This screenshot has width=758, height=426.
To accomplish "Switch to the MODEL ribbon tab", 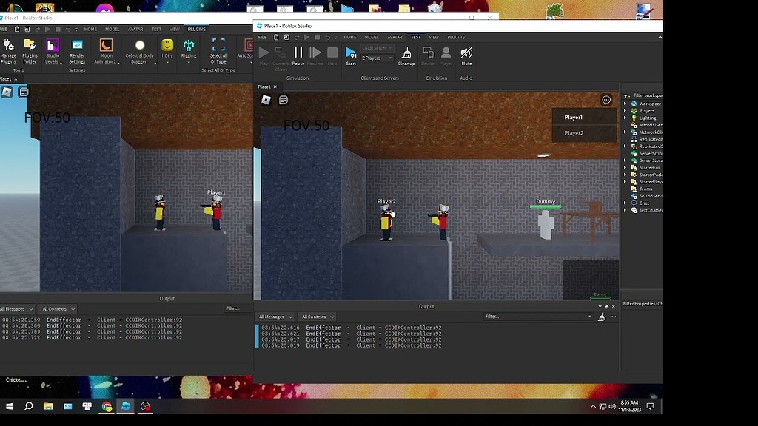I will click(x=372, y=36).
